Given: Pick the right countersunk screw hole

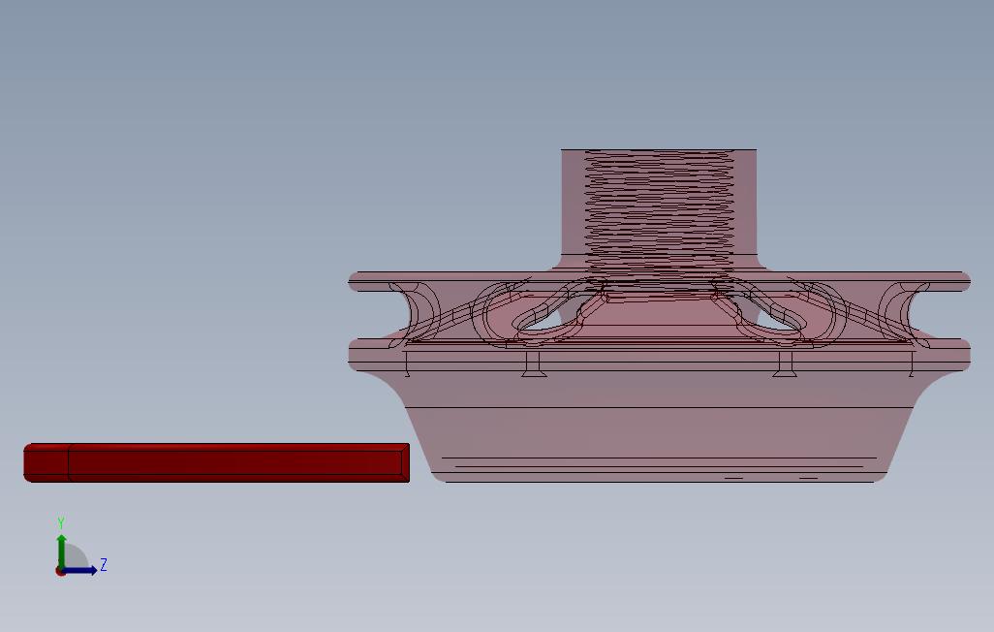Looking at the screenshot, I should [785, 363].
